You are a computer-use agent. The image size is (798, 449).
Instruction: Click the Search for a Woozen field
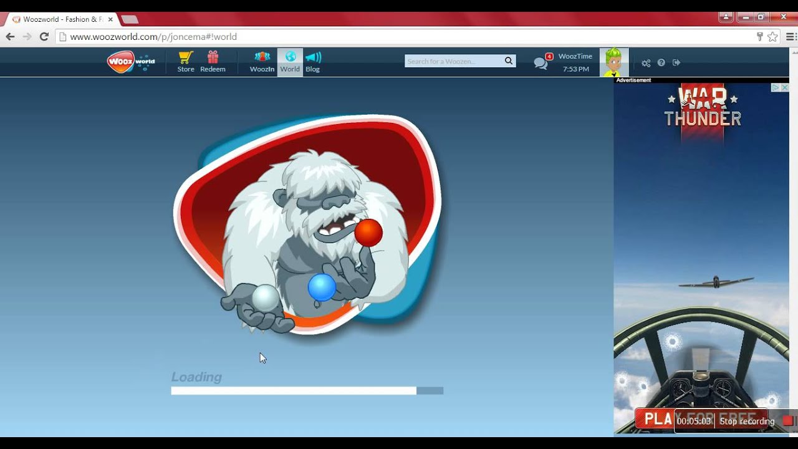pos(454,61)
